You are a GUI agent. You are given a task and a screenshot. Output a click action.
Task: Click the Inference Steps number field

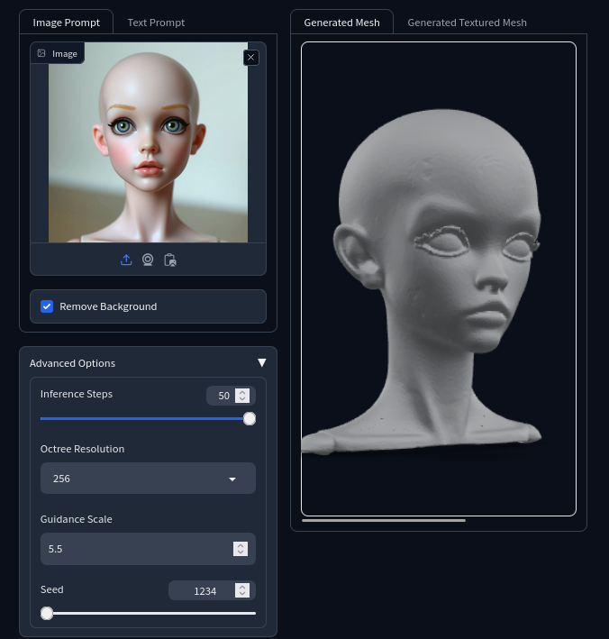pyautogui.click(x=231, y=396)
